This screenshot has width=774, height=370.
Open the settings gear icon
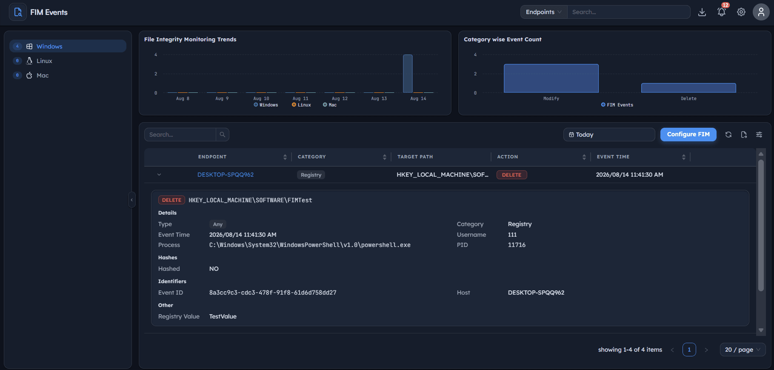pyautogui.click(x=741, y=12)
